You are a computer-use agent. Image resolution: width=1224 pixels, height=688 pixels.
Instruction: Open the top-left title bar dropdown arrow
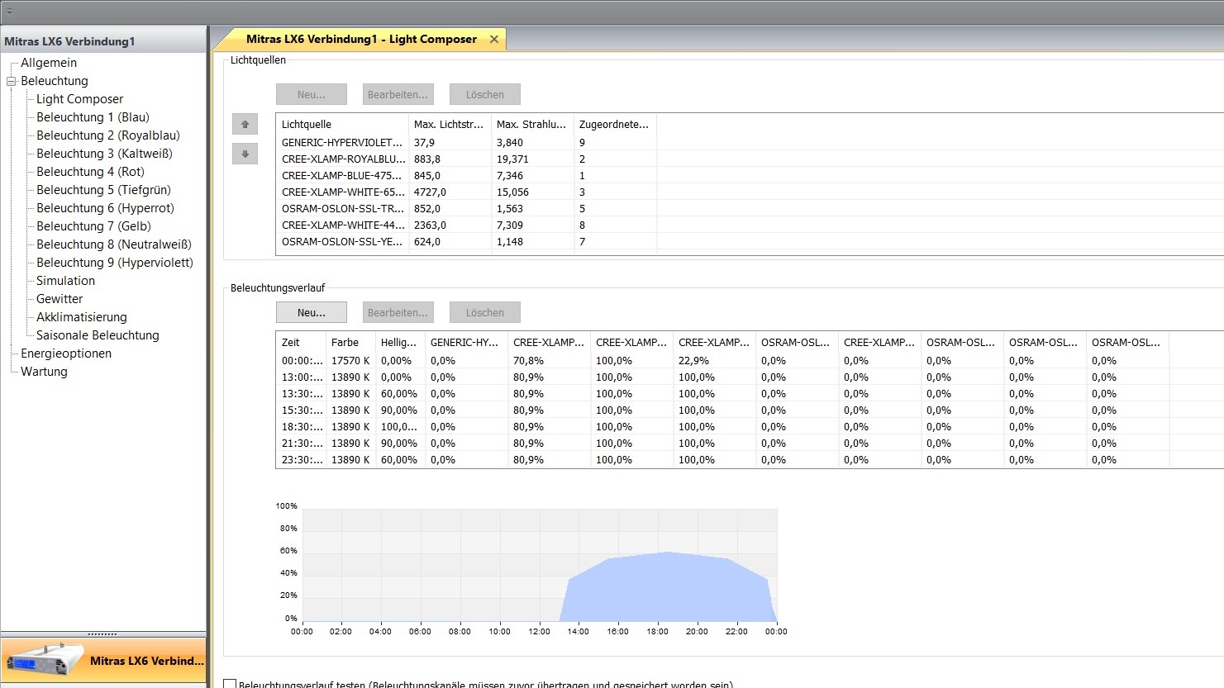(x=9, y=12)
